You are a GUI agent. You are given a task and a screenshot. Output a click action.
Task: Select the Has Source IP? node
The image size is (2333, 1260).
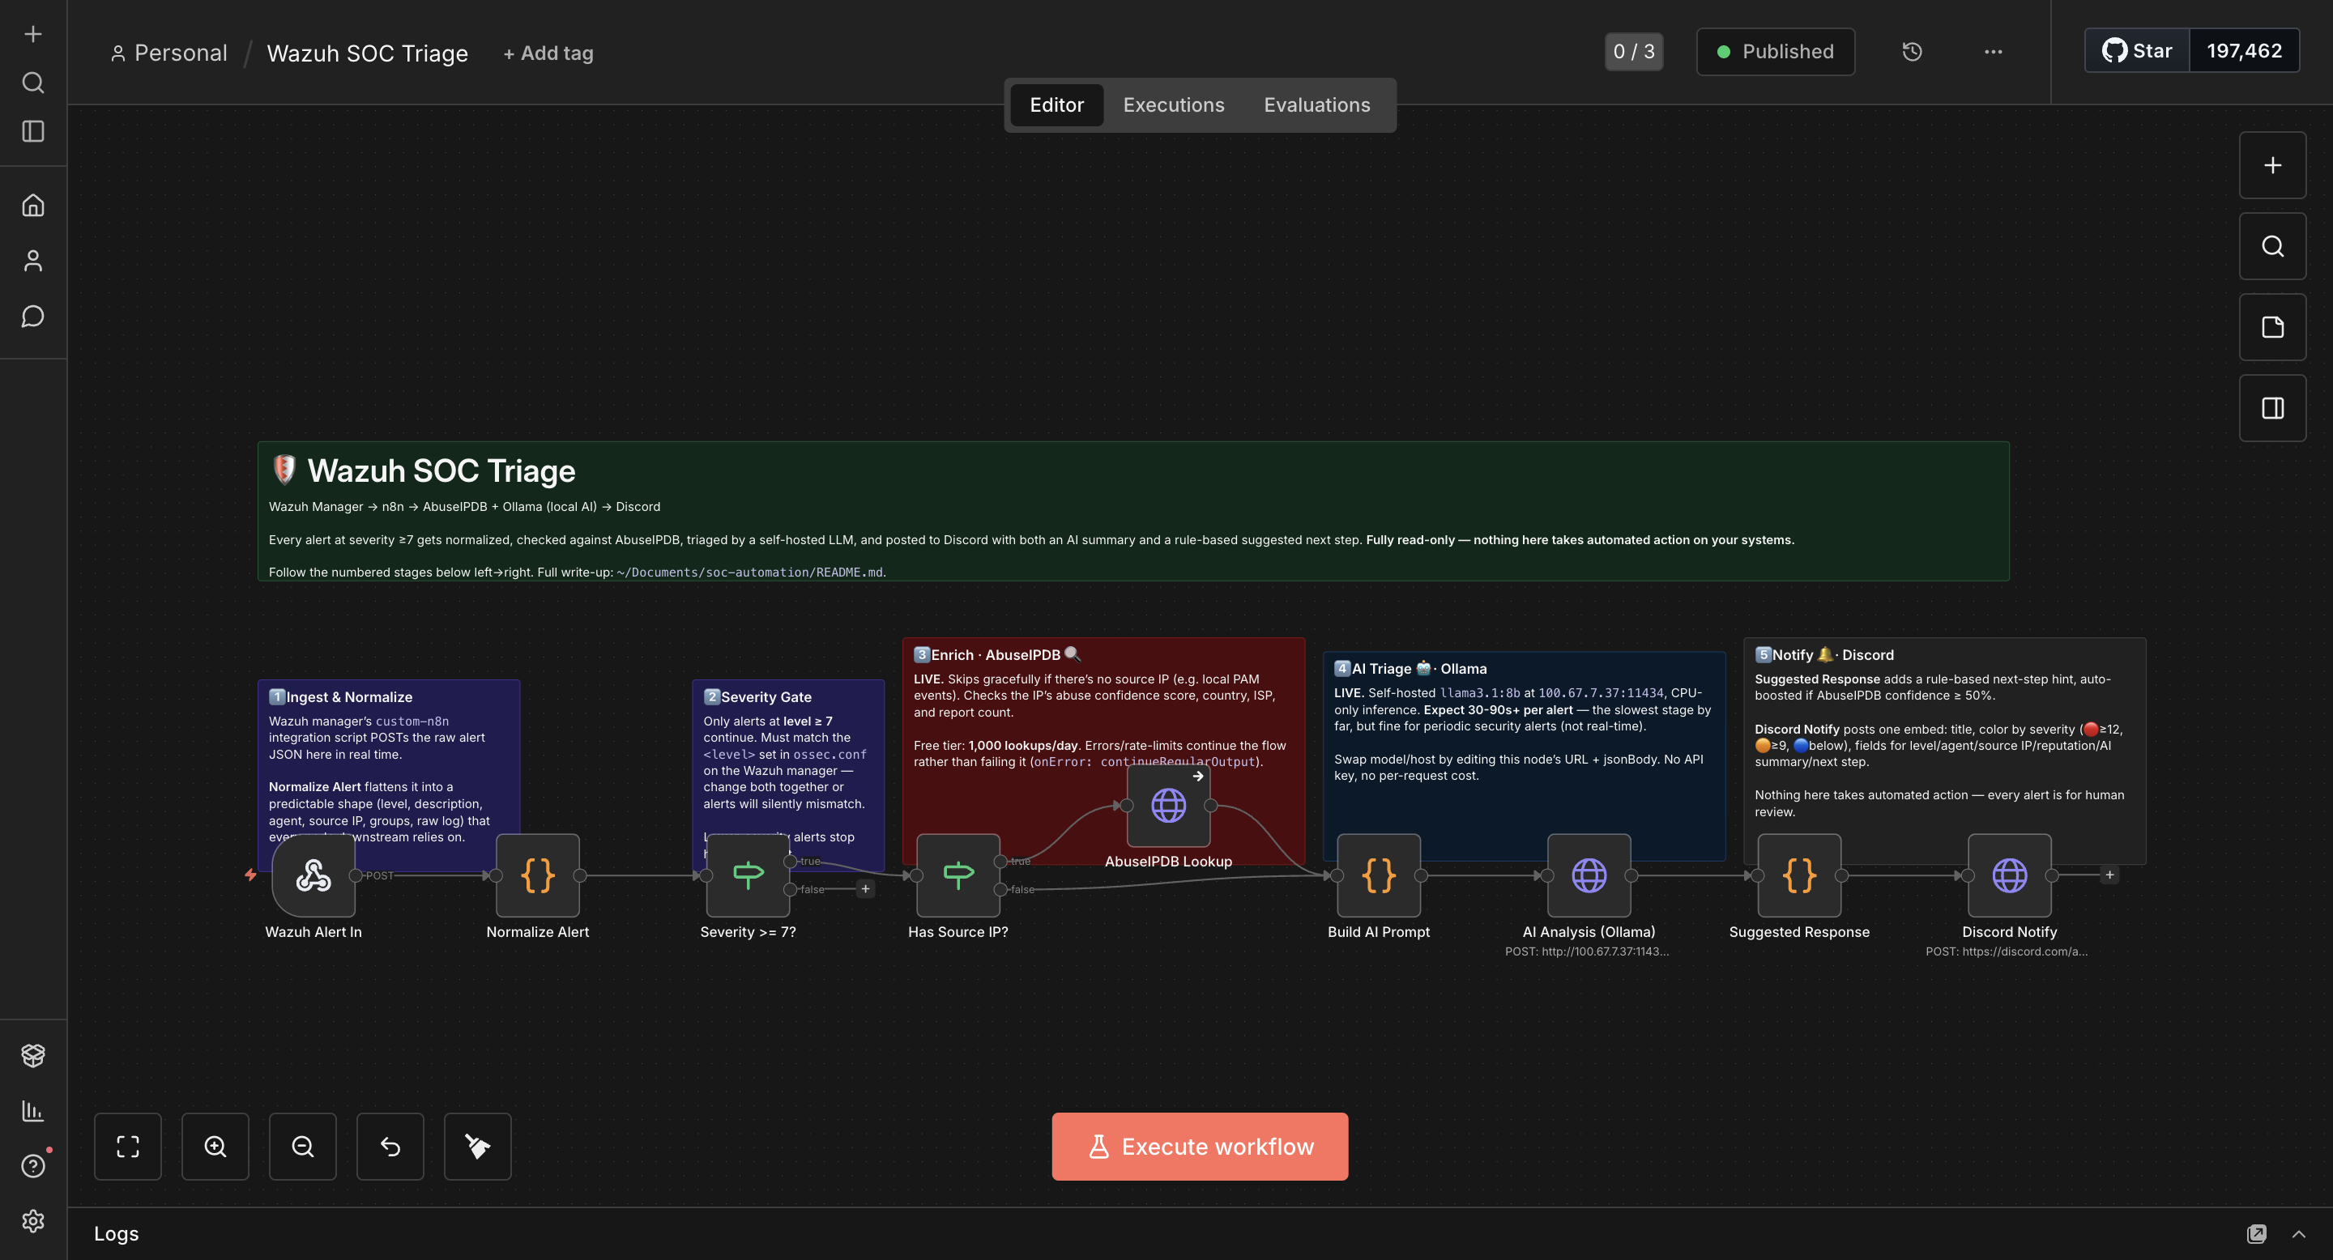pos(958,875)
